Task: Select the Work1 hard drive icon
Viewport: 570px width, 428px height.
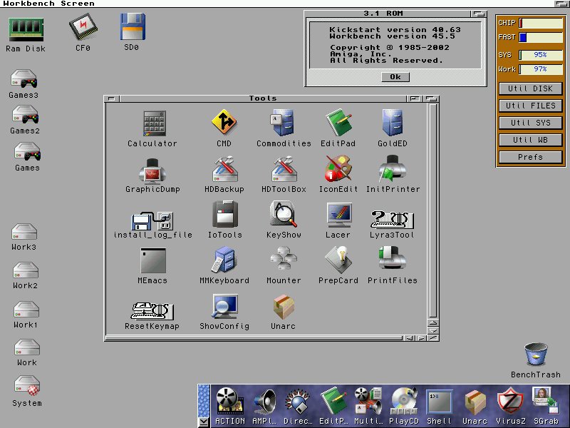Action: click(26, 310)
